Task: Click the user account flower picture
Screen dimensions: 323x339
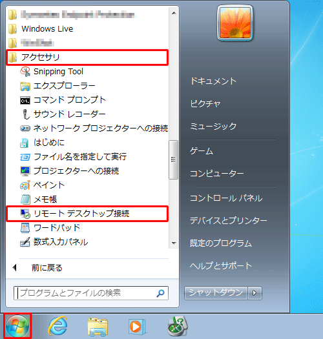Action: click(235, 23)
